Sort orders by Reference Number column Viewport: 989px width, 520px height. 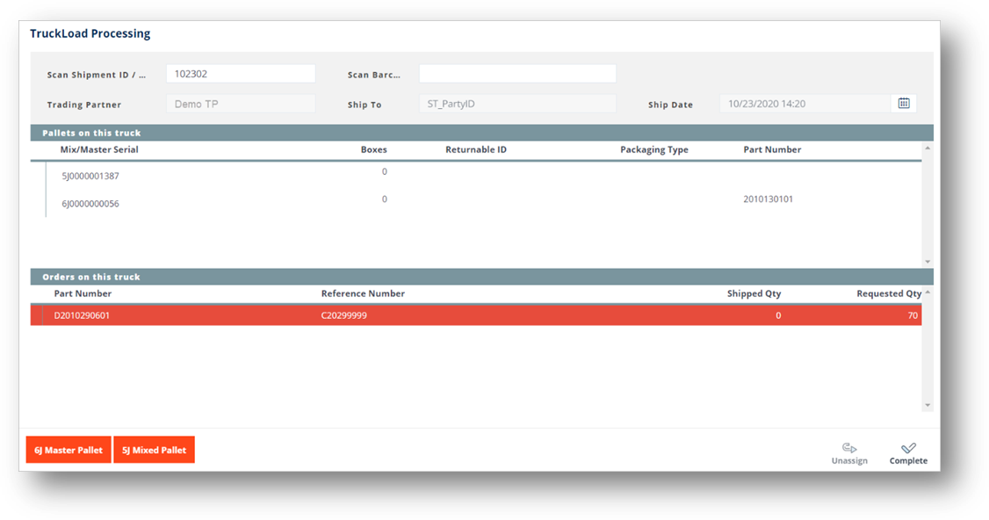coord(363,293)
